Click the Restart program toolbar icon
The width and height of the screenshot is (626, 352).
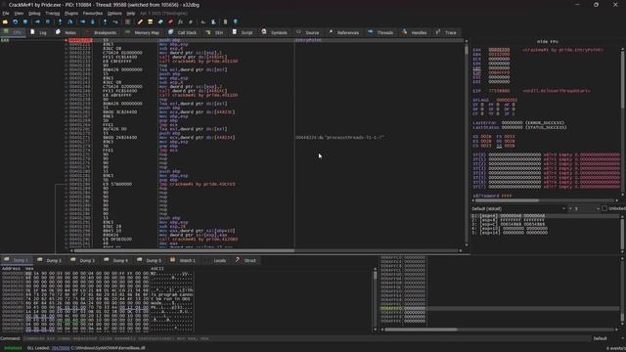pos(16,22)
